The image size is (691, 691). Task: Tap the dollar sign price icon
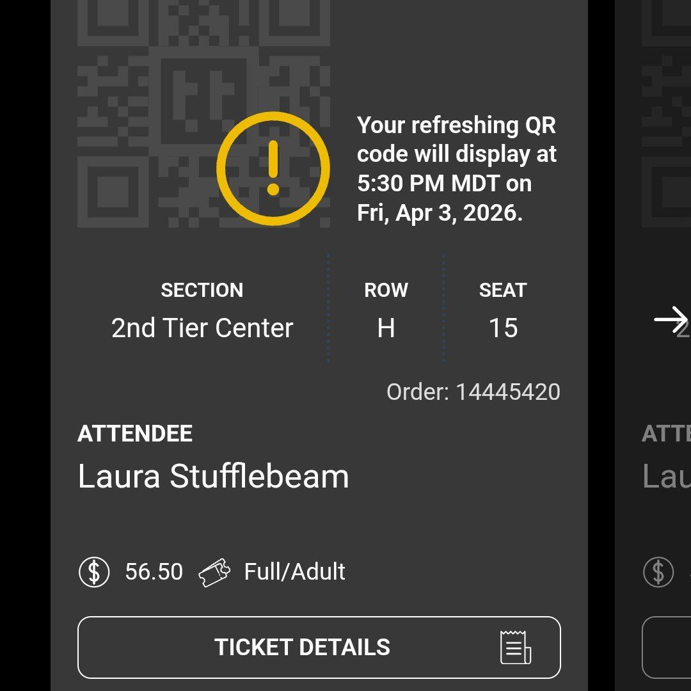(x=93, y=571)
